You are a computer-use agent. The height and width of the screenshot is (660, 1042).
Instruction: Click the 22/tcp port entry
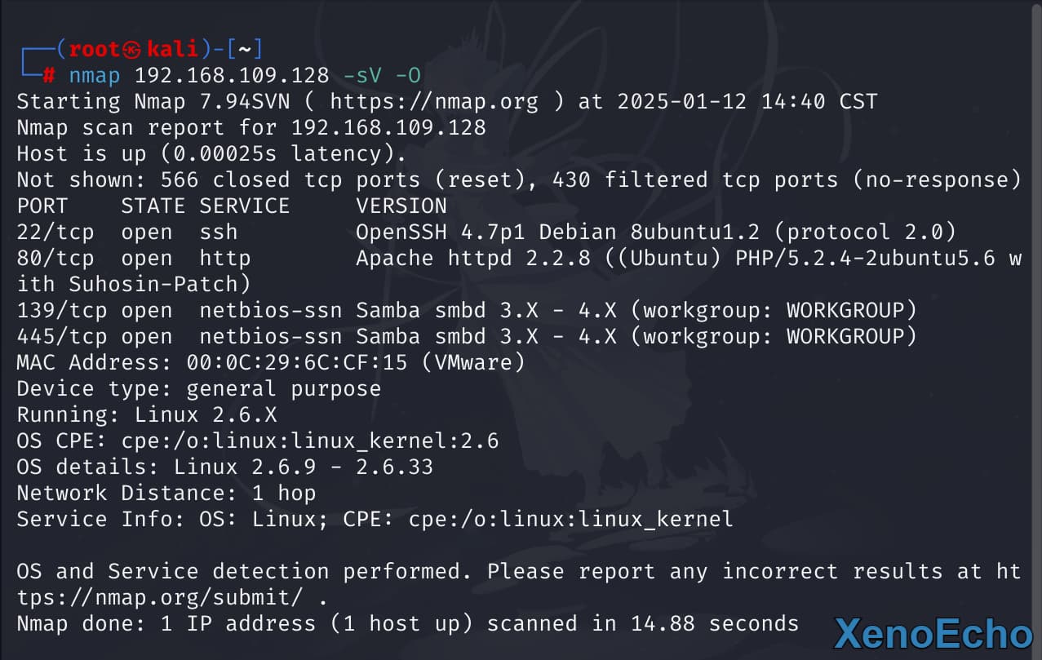[55, 233]
